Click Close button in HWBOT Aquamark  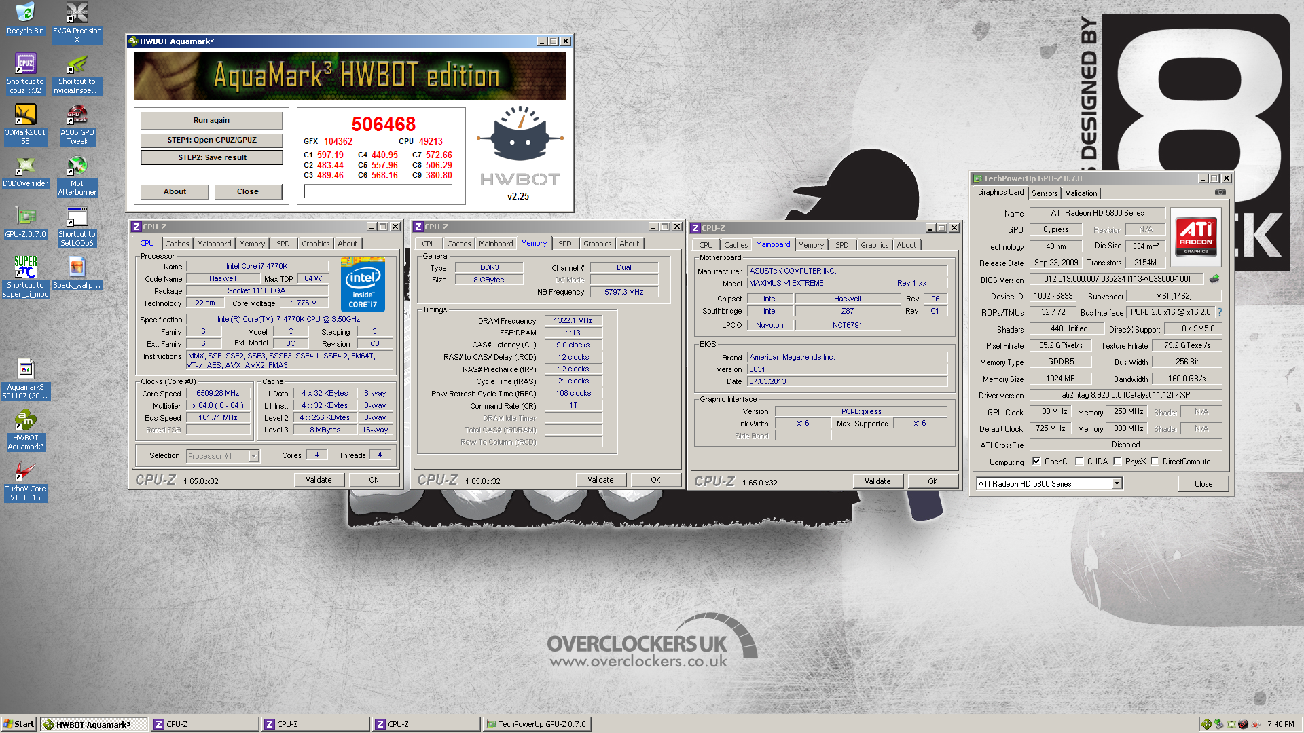(x=248, y=191)
